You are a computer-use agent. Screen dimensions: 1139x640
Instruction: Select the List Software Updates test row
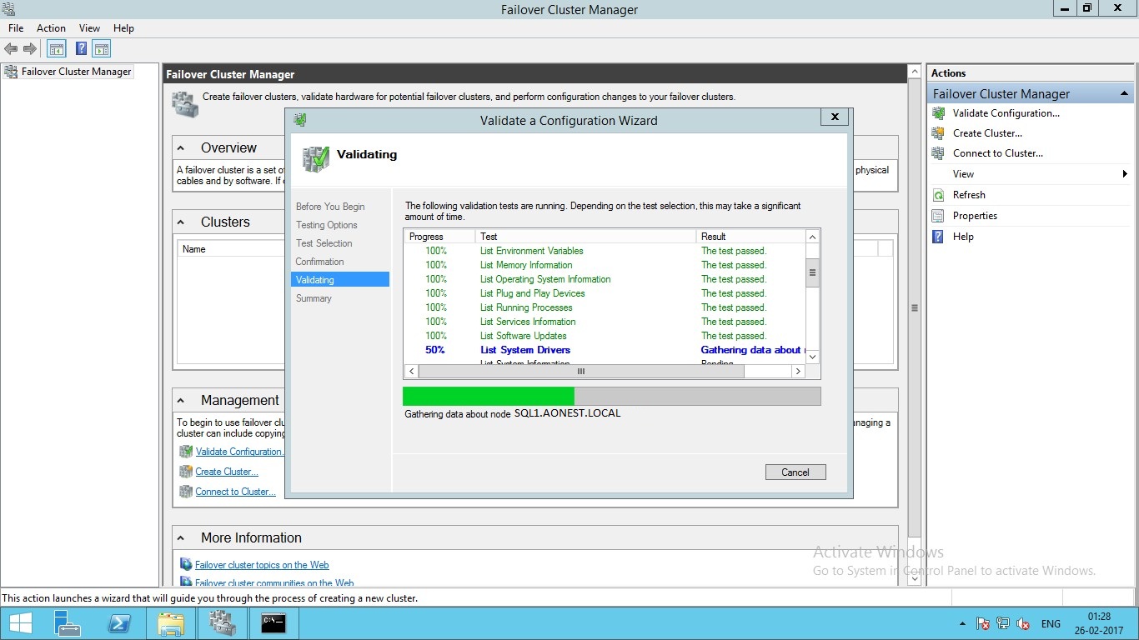pyautogui.click(x=605, y=336)
